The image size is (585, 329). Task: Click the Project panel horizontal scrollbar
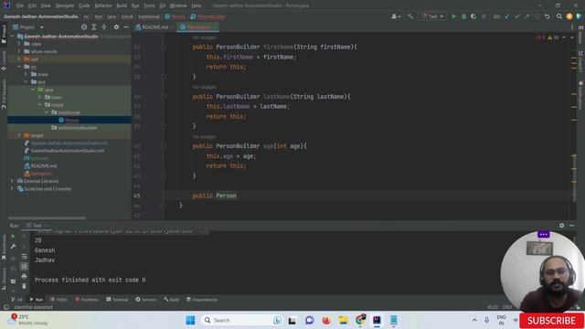point(47,218)
